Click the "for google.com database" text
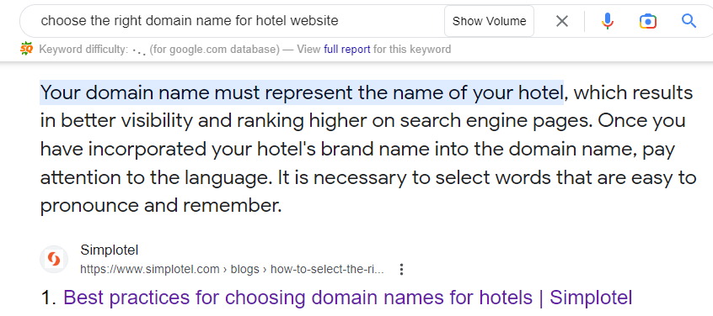The width and height of the screenshot is (713, 316). [215, 49]
